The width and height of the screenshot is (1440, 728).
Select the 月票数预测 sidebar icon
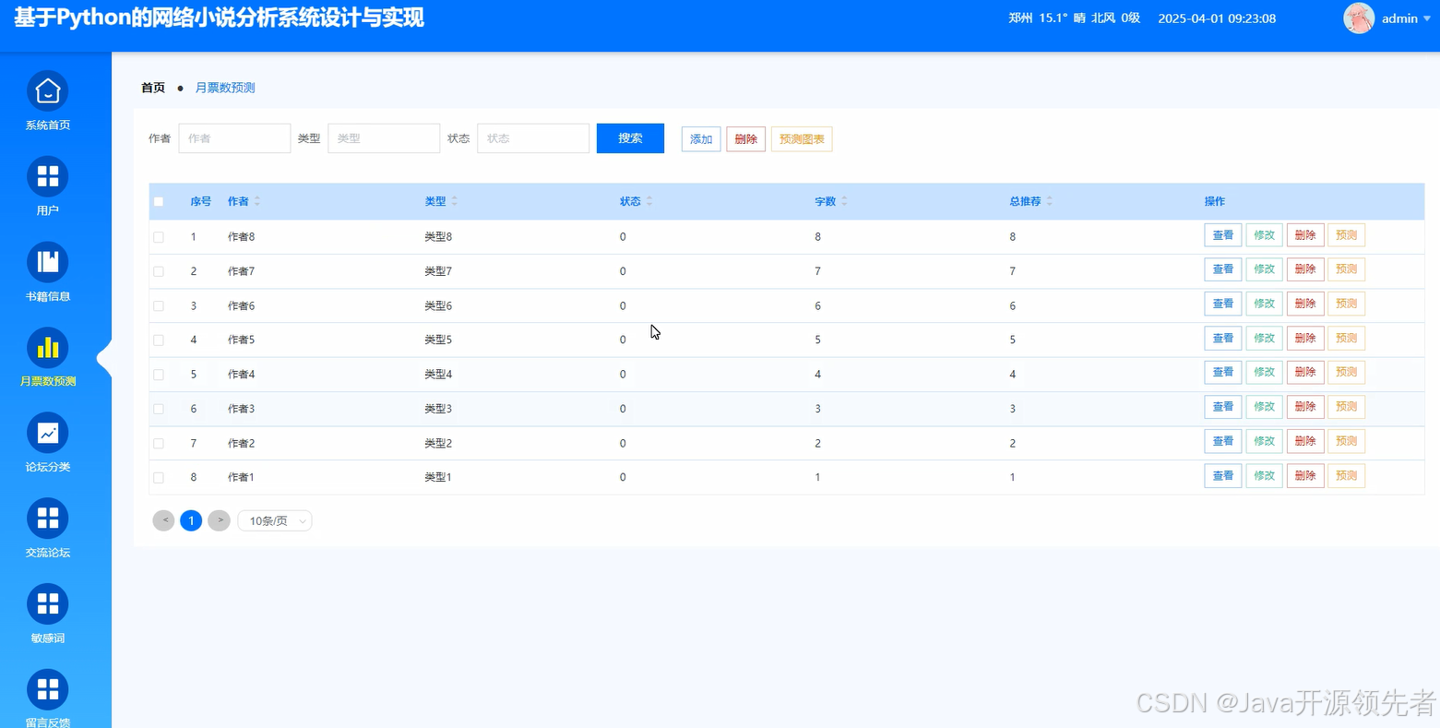point(47,356)
